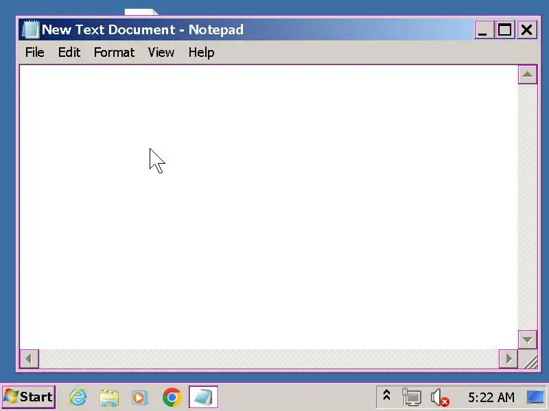Click the Notepad icon in title bar
Image resolution: width=549 pixels, height=411 pixels.
(x=30, y=29)
